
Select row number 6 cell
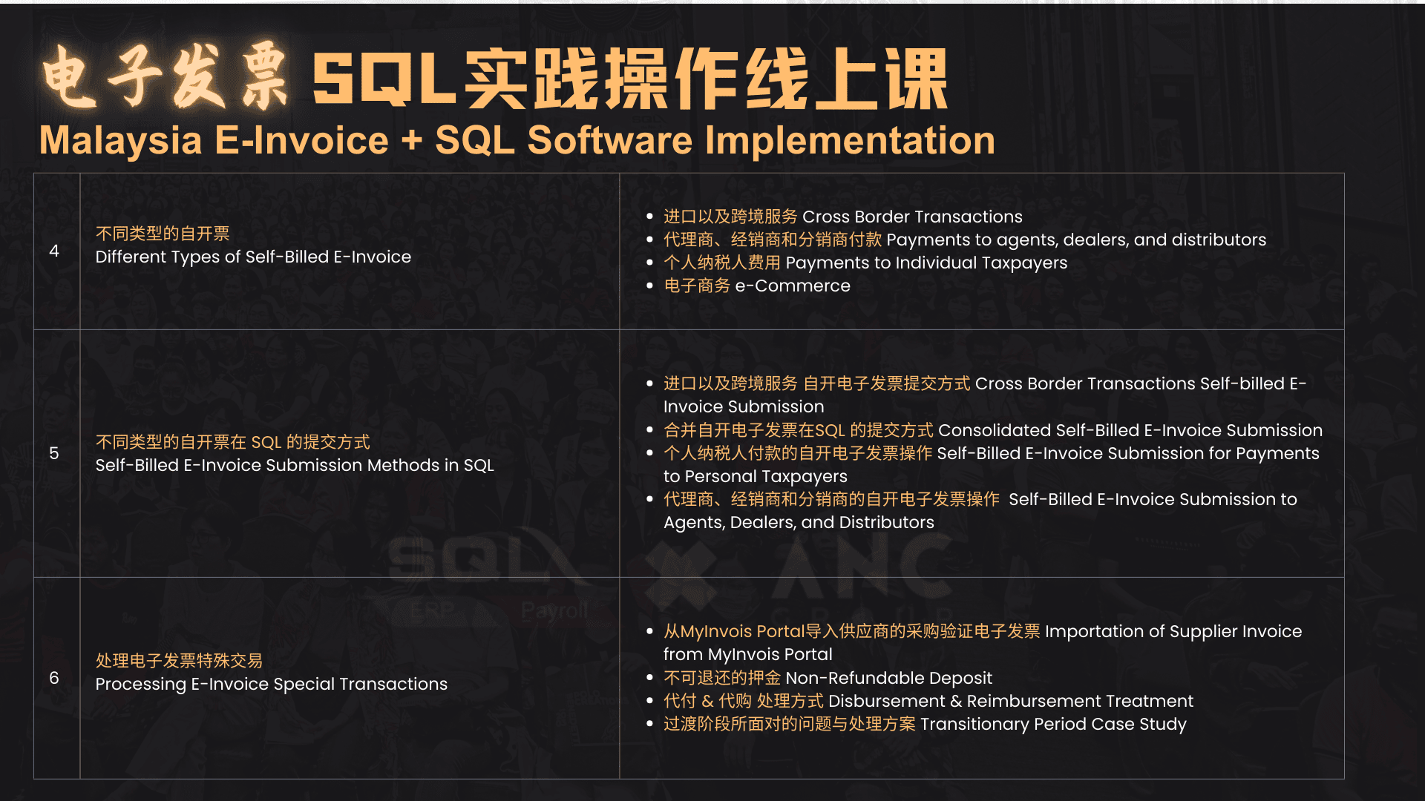(56, 678)
